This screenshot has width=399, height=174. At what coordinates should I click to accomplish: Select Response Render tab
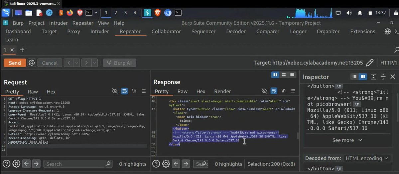tap(222, 91)
